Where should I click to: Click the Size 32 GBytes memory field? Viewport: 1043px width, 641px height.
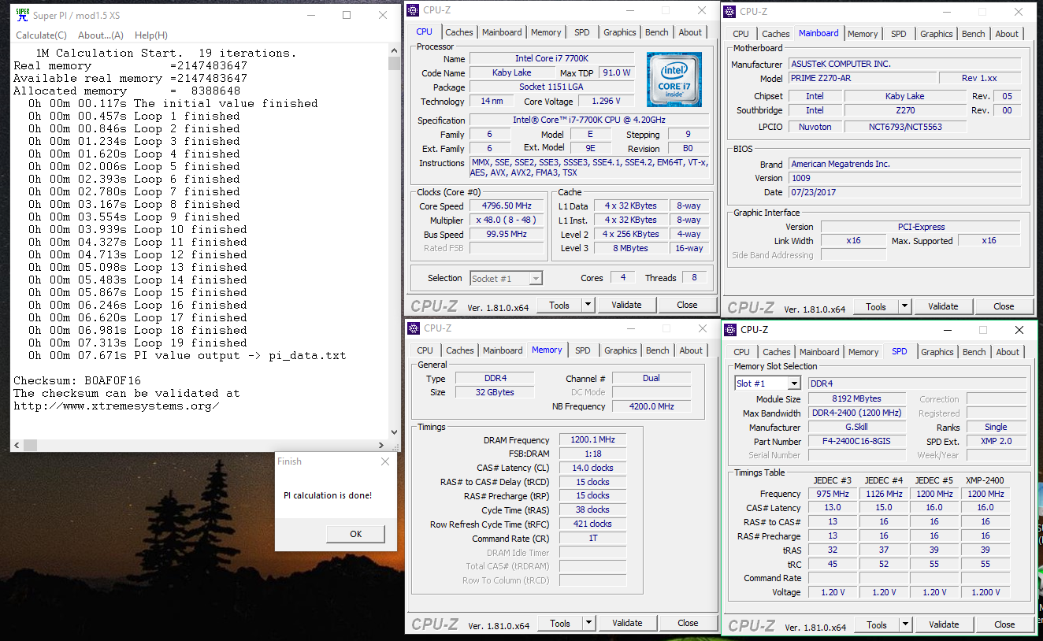coord(495,392)
